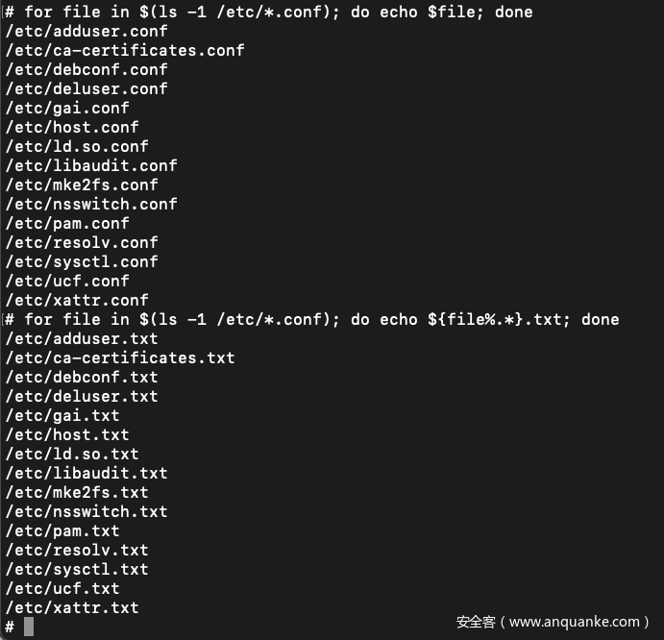
Task: Select the /etc/ca-certificates.conf line
Action: click(x=125, y=50)
